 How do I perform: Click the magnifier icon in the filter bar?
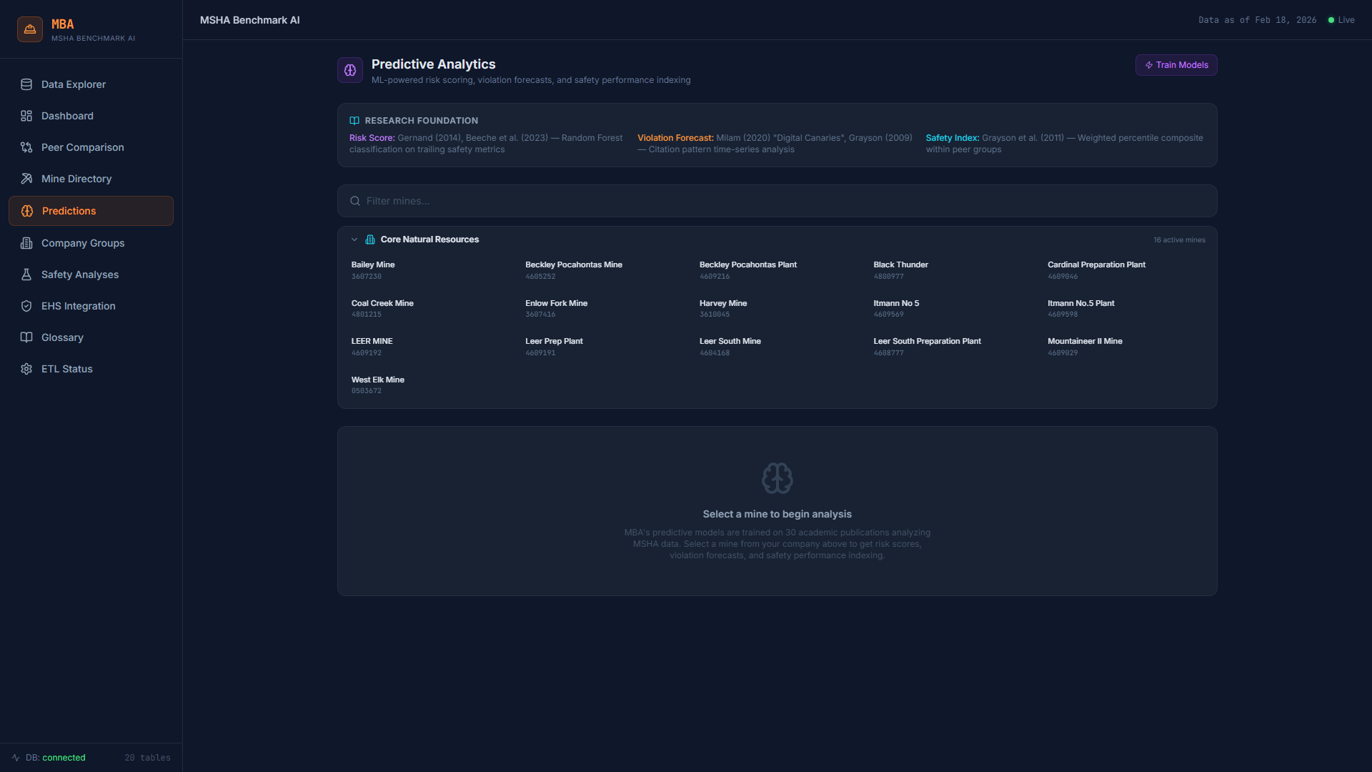[x=355, y=201]
